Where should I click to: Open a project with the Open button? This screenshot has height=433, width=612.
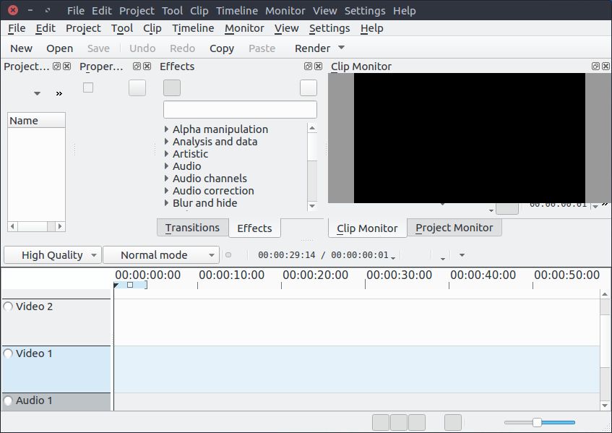[59, 48]
